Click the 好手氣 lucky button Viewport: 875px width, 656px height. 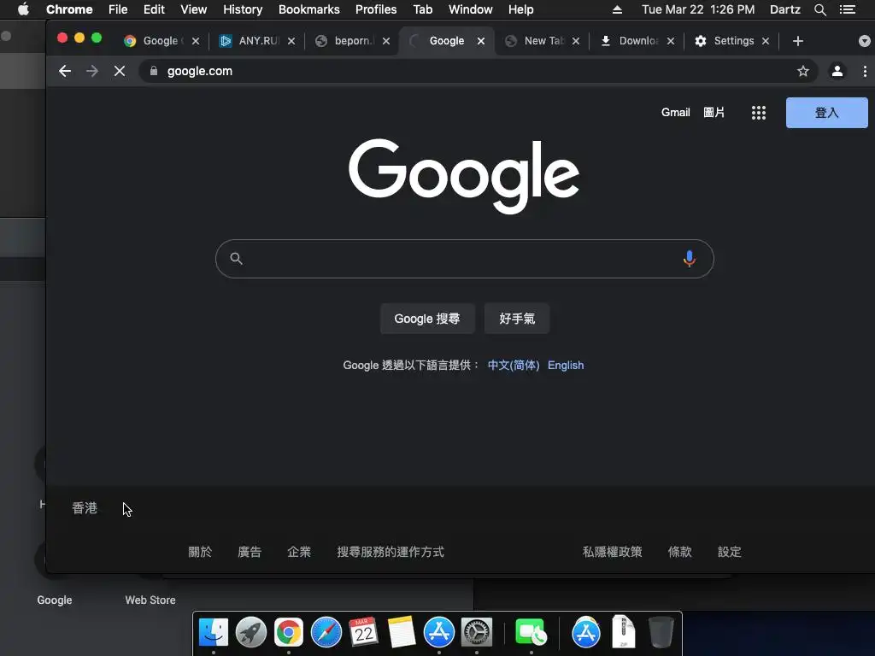(x=517, y=319)
